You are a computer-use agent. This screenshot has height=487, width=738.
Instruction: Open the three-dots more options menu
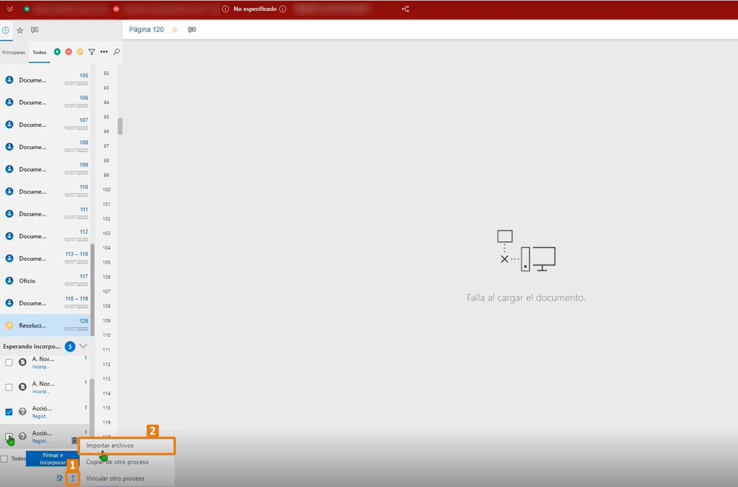click(104, 52)
